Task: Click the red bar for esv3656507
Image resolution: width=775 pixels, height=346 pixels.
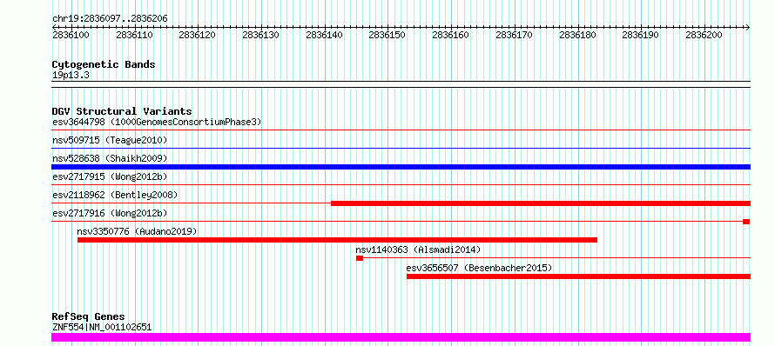Action: (x=579, y=276)
